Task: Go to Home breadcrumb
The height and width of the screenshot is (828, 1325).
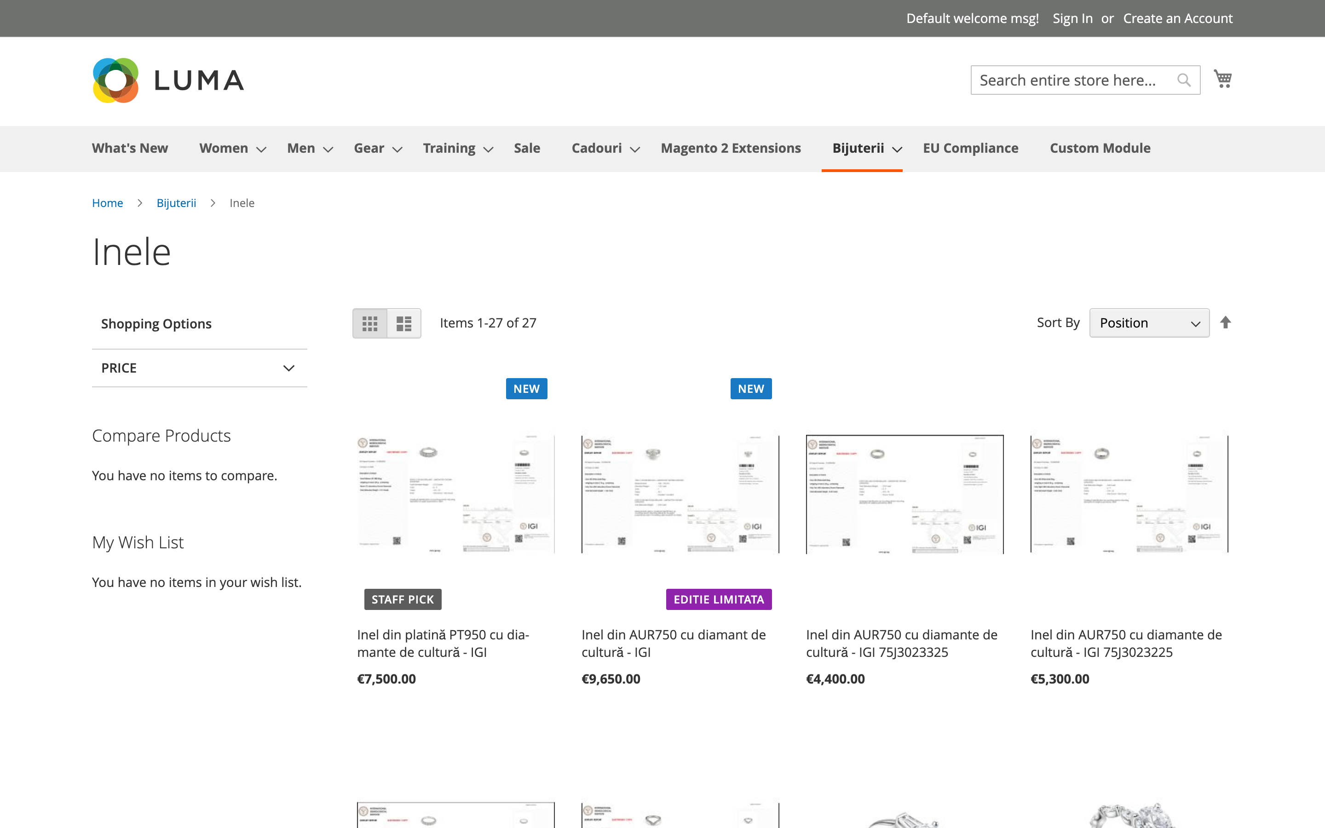Action: [107, 203]
